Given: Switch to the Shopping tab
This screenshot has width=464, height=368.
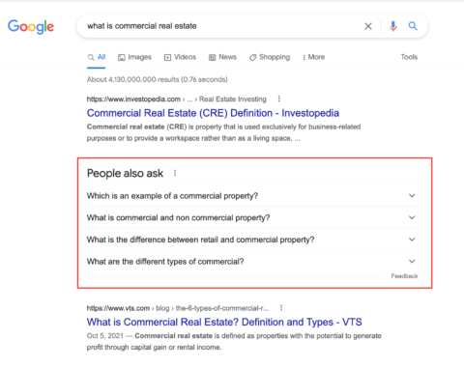Looking at the screenshot, I should [270, 57].
